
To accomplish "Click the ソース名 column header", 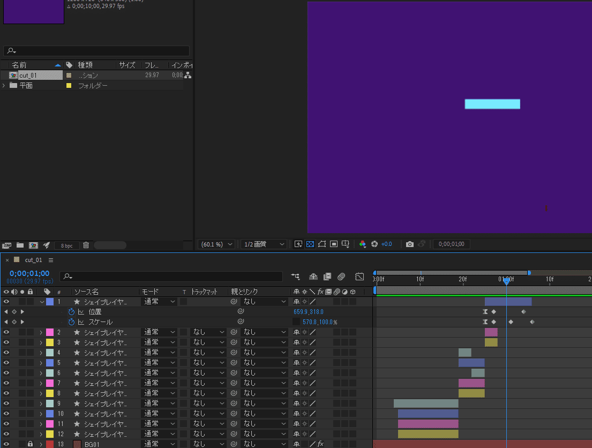I will click(86, 292).
